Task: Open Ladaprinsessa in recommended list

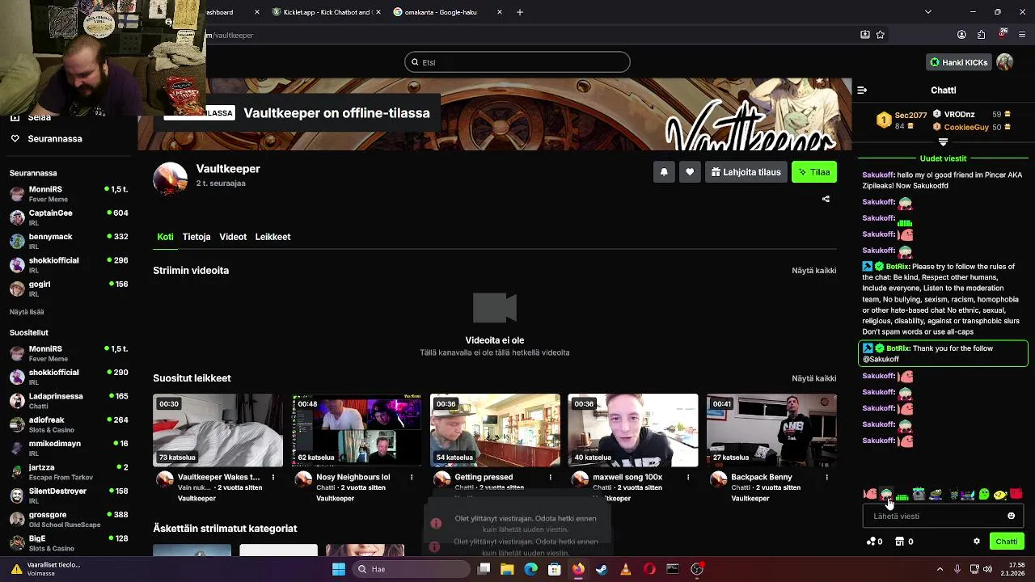Action: [x=69, y=401]
